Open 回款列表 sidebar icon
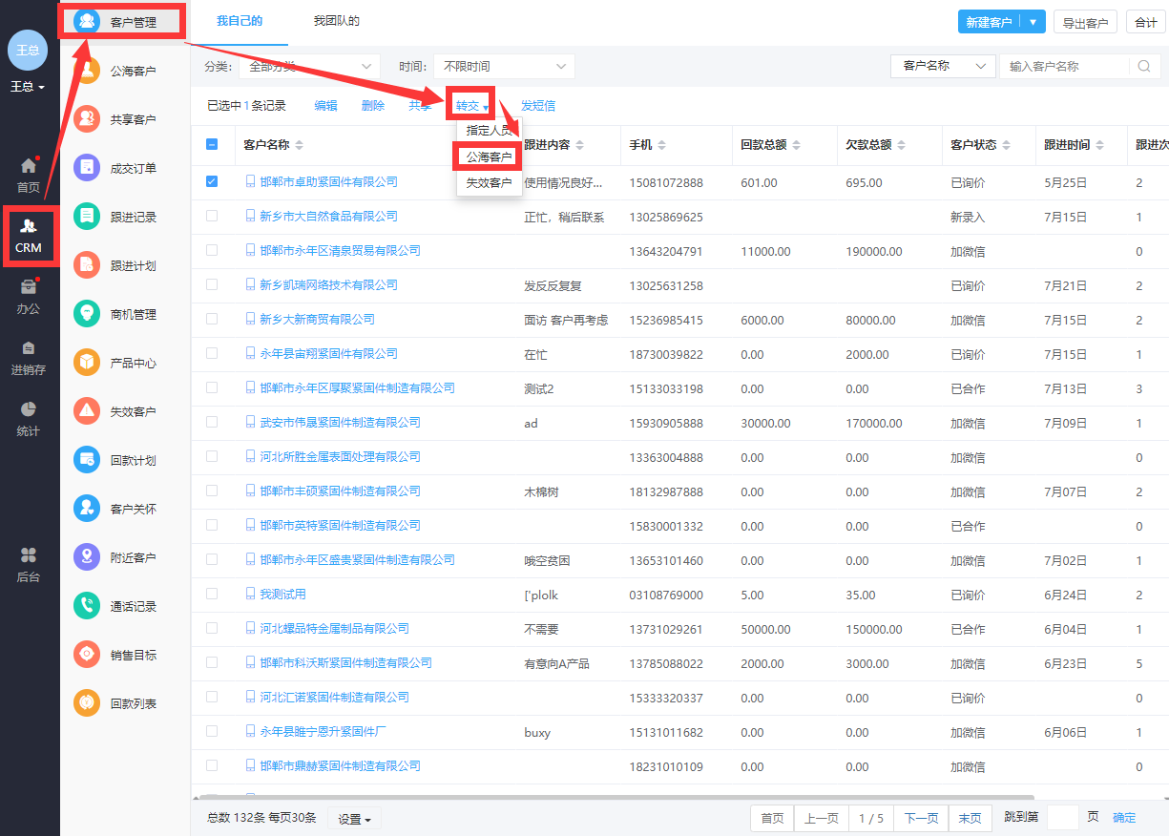The height and width of the screenshot is (836, 1169). click(87, 703)
